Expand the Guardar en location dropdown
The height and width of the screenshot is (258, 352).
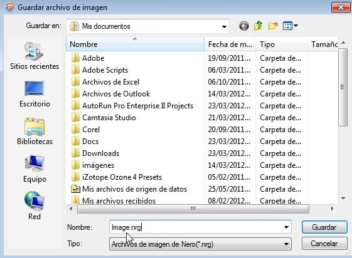[x=224, y=27]
